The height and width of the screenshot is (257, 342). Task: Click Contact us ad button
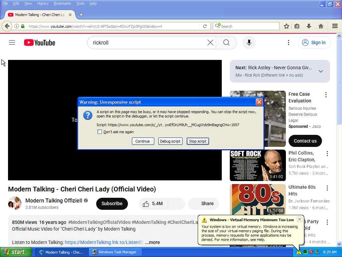pyautogui.click(x=305, y=141)
